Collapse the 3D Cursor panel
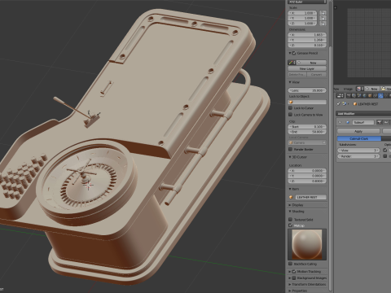The width and height of the screenshot is (391, 293). click(290, 157)
